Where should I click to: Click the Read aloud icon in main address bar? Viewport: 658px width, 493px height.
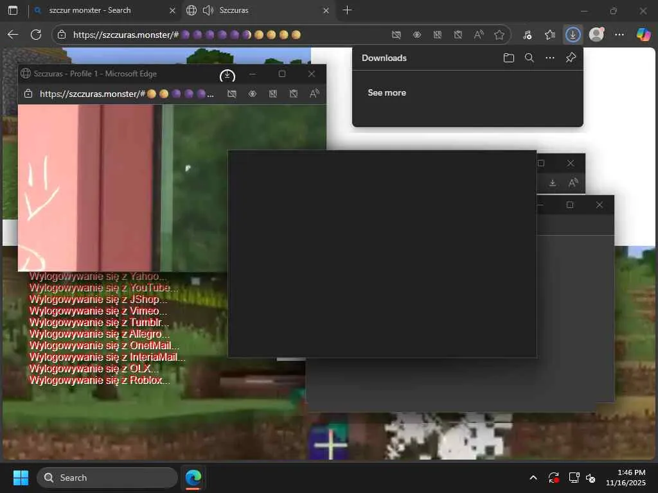point(478,35)
